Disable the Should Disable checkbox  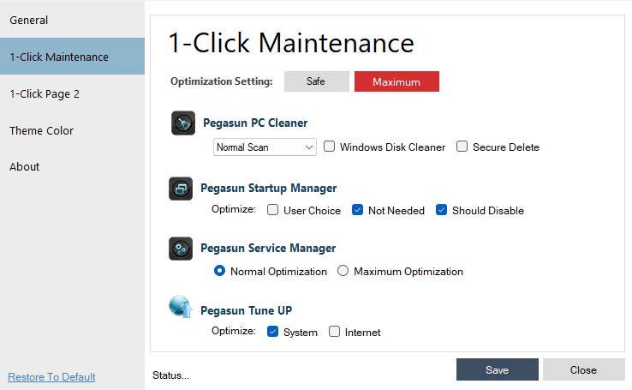coord(442,210)
